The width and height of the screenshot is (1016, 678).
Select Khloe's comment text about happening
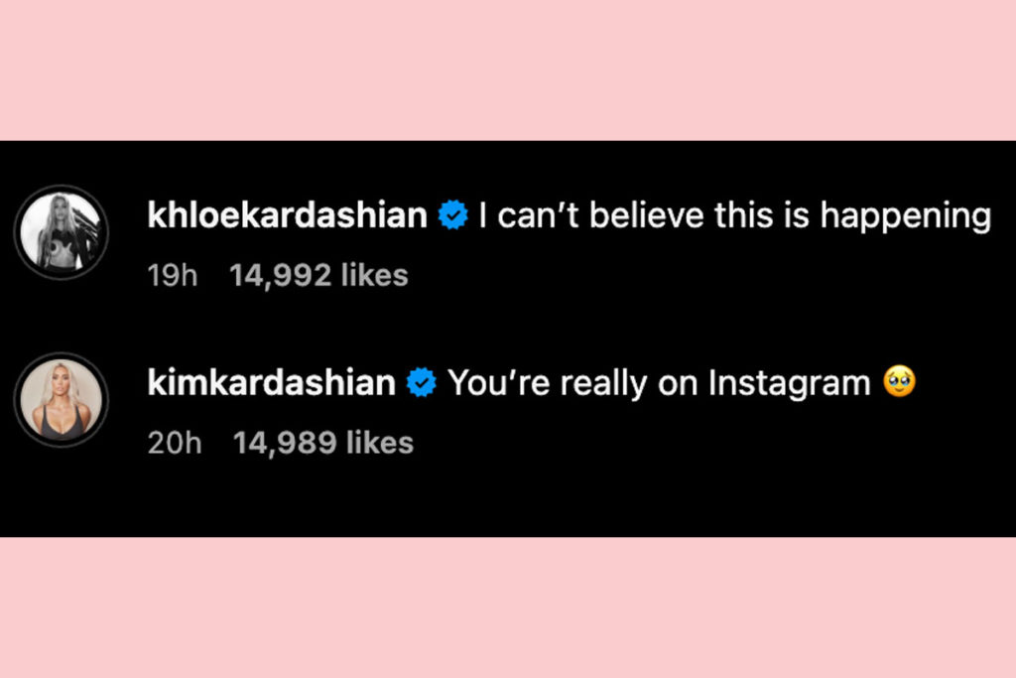(734, 213)
